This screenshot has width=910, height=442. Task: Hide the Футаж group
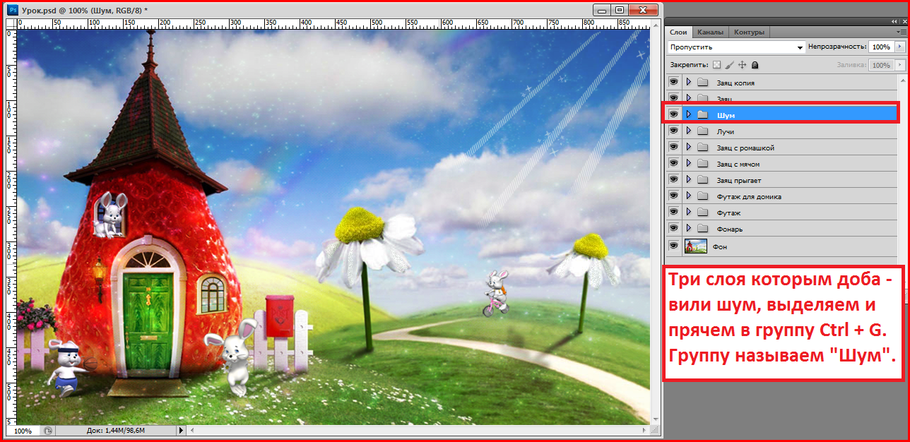click(673, 212)
